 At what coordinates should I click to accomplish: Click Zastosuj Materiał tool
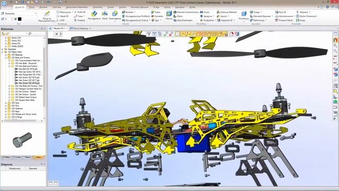click(227, 12)
